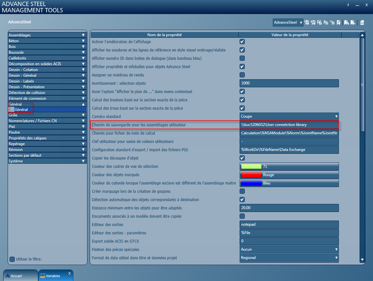Viewport: 373px width, 281px height.
Task: Expand the Béton category
Action: (x=47, y=41)
